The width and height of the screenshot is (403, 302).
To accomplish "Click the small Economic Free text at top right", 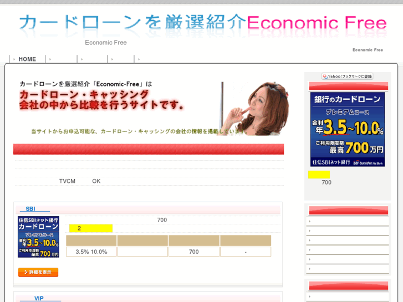I will (x=368, y=50).
